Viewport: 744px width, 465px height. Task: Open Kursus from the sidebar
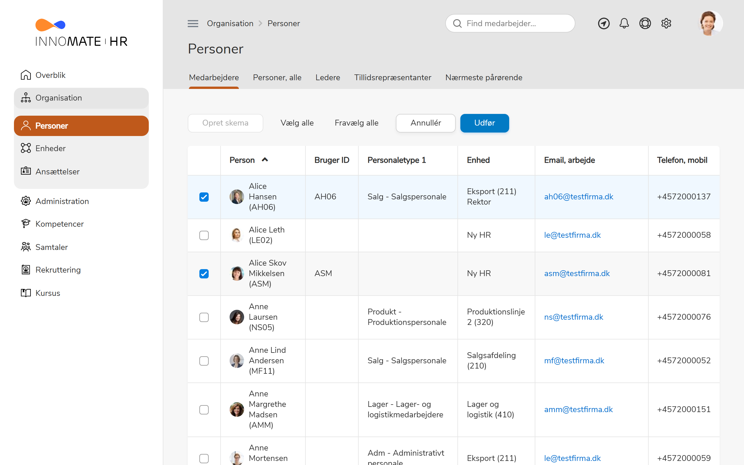[48, 293]
